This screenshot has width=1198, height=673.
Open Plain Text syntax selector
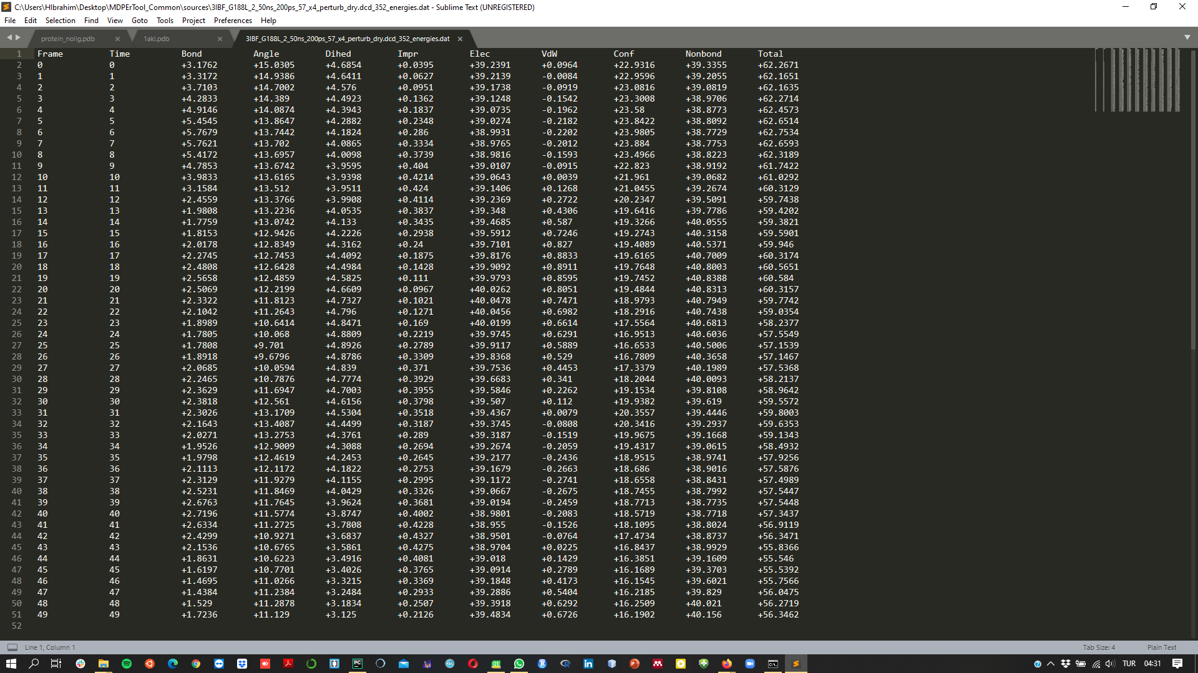click(x=1161, y=647)
